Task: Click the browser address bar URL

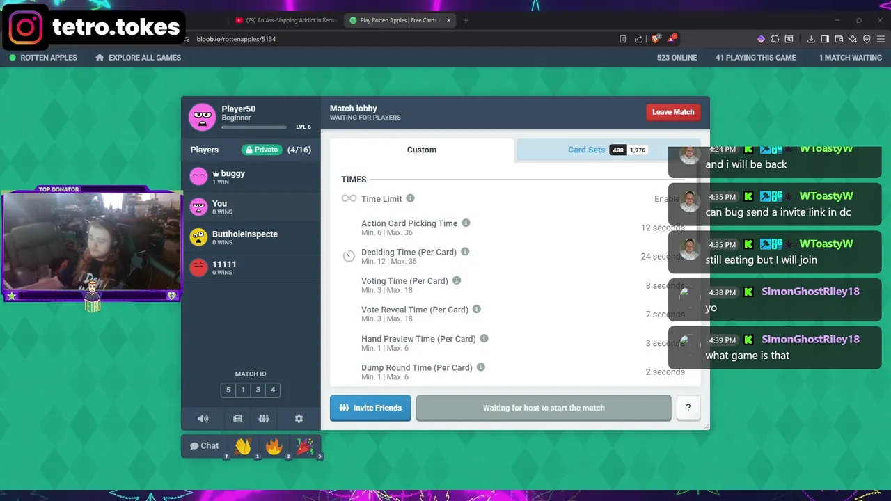Action: point(236,39)
